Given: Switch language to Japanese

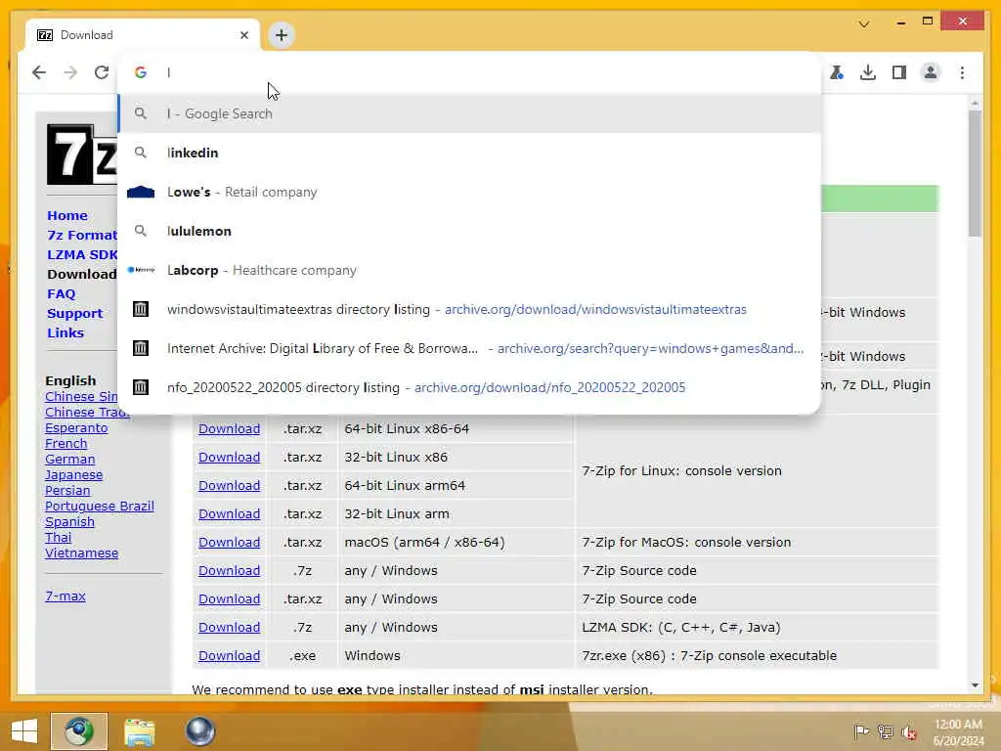Looking at the screenshot, I should [73, 475].
